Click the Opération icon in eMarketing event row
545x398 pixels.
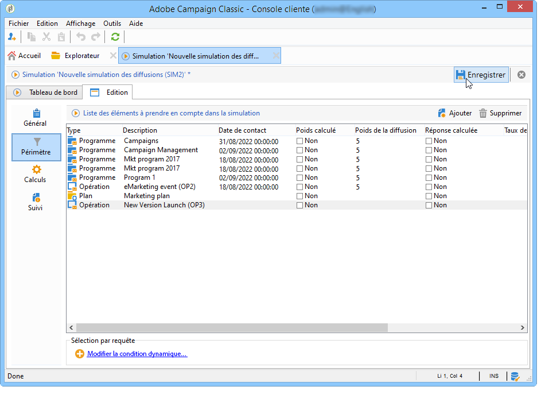(72, 187)
